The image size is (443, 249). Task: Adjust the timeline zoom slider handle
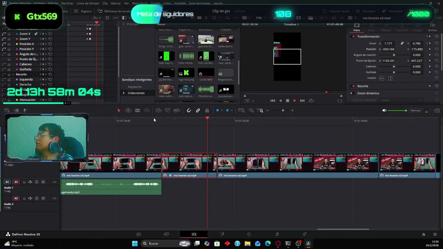pyautogui.click(x=283, y=110)
